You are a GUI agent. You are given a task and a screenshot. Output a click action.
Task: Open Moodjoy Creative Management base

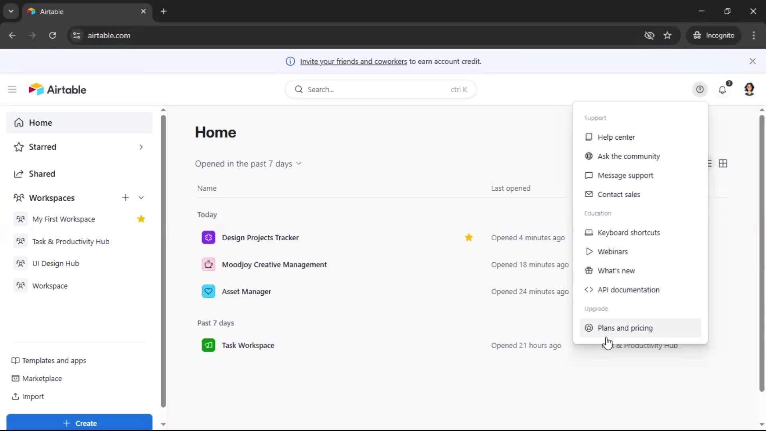[x=274, y=264]
